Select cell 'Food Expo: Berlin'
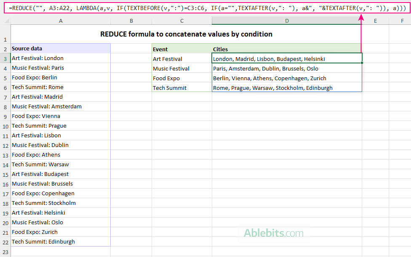411x257 pixels. (x=61, y=78)
